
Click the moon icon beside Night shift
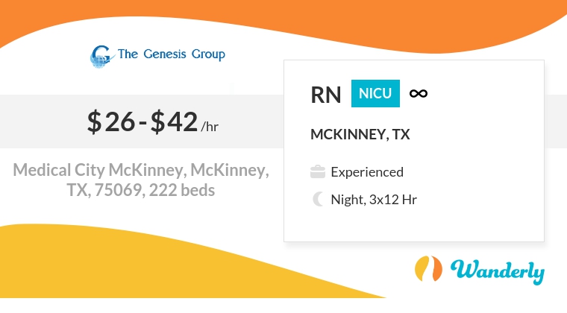click(318, 199)
